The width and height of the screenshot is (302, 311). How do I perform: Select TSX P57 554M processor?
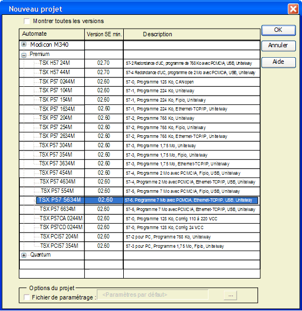tap(57, 191)
